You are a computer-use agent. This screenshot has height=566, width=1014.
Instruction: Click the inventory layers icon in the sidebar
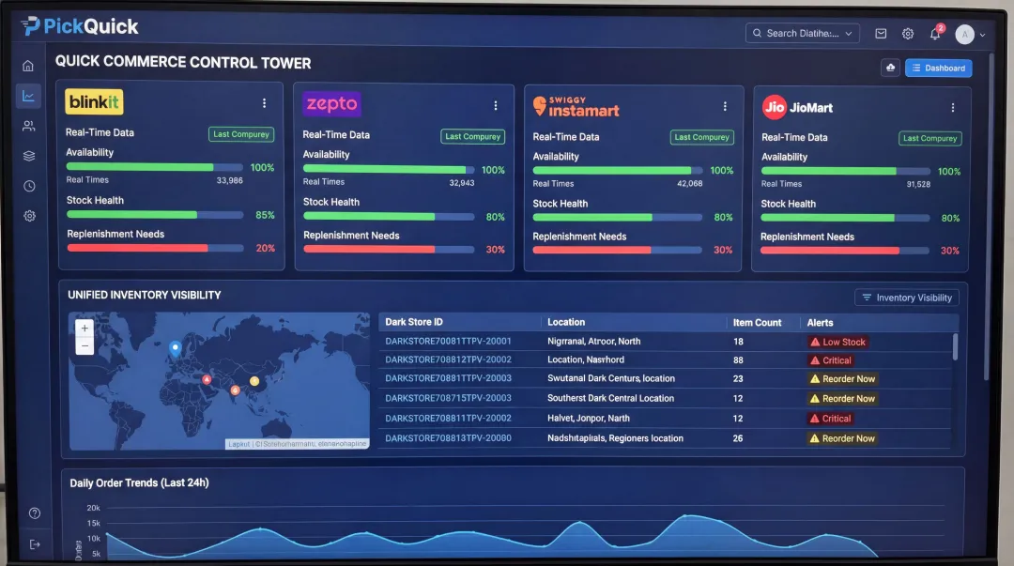pos(28,156)
